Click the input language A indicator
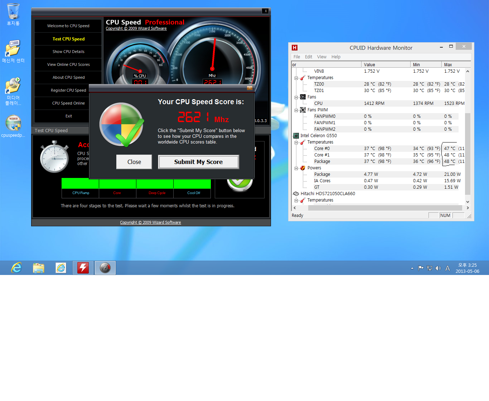The height and width of the screenshot is (401, 489). pyautogui.click(x=447, y=268)
